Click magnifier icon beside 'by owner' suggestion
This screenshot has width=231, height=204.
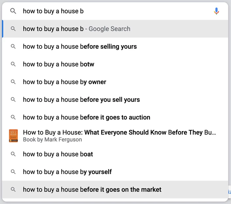click(x=13, y=82)
